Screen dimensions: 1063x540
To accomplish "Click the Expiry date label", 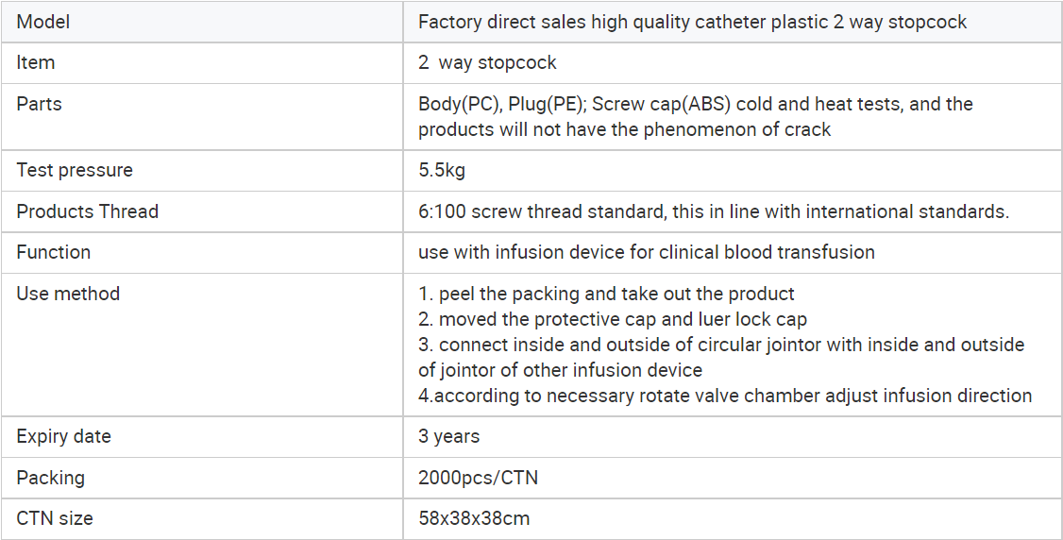I will point(64,436).
